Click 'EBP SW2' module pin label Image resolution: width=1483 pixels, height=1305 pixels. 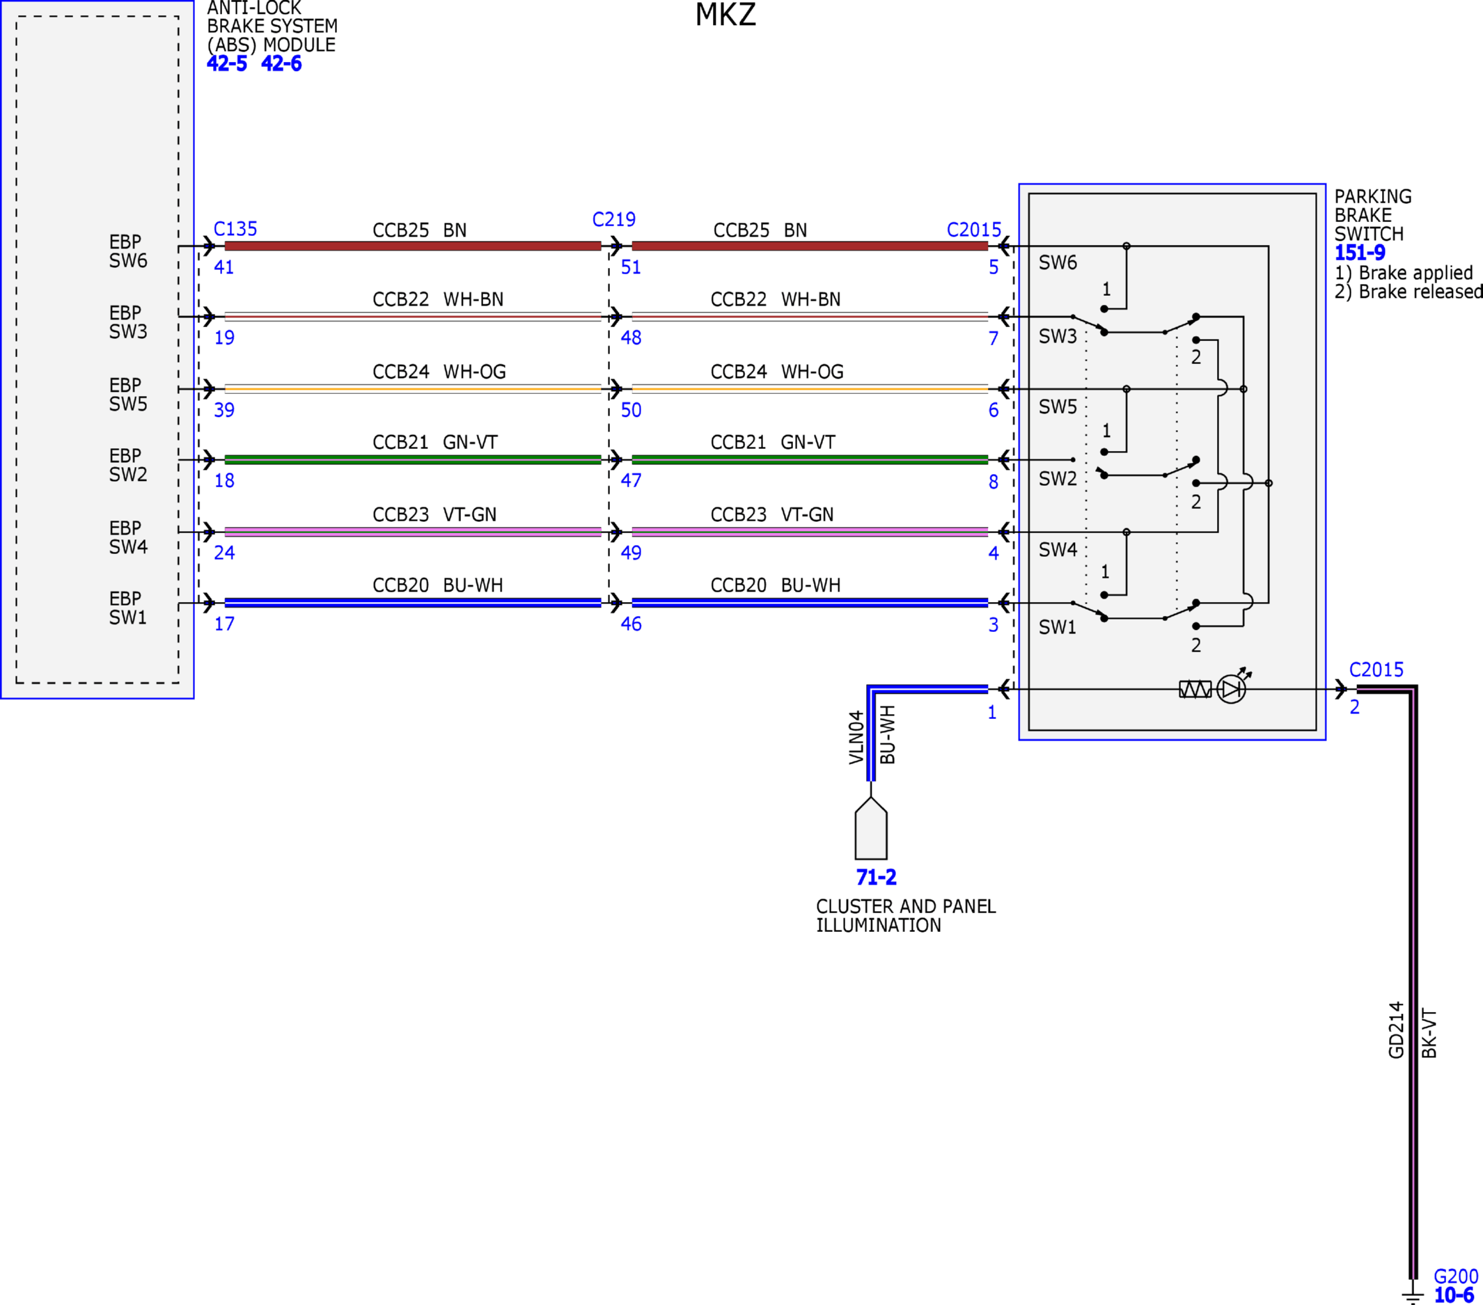coord(128,466)
